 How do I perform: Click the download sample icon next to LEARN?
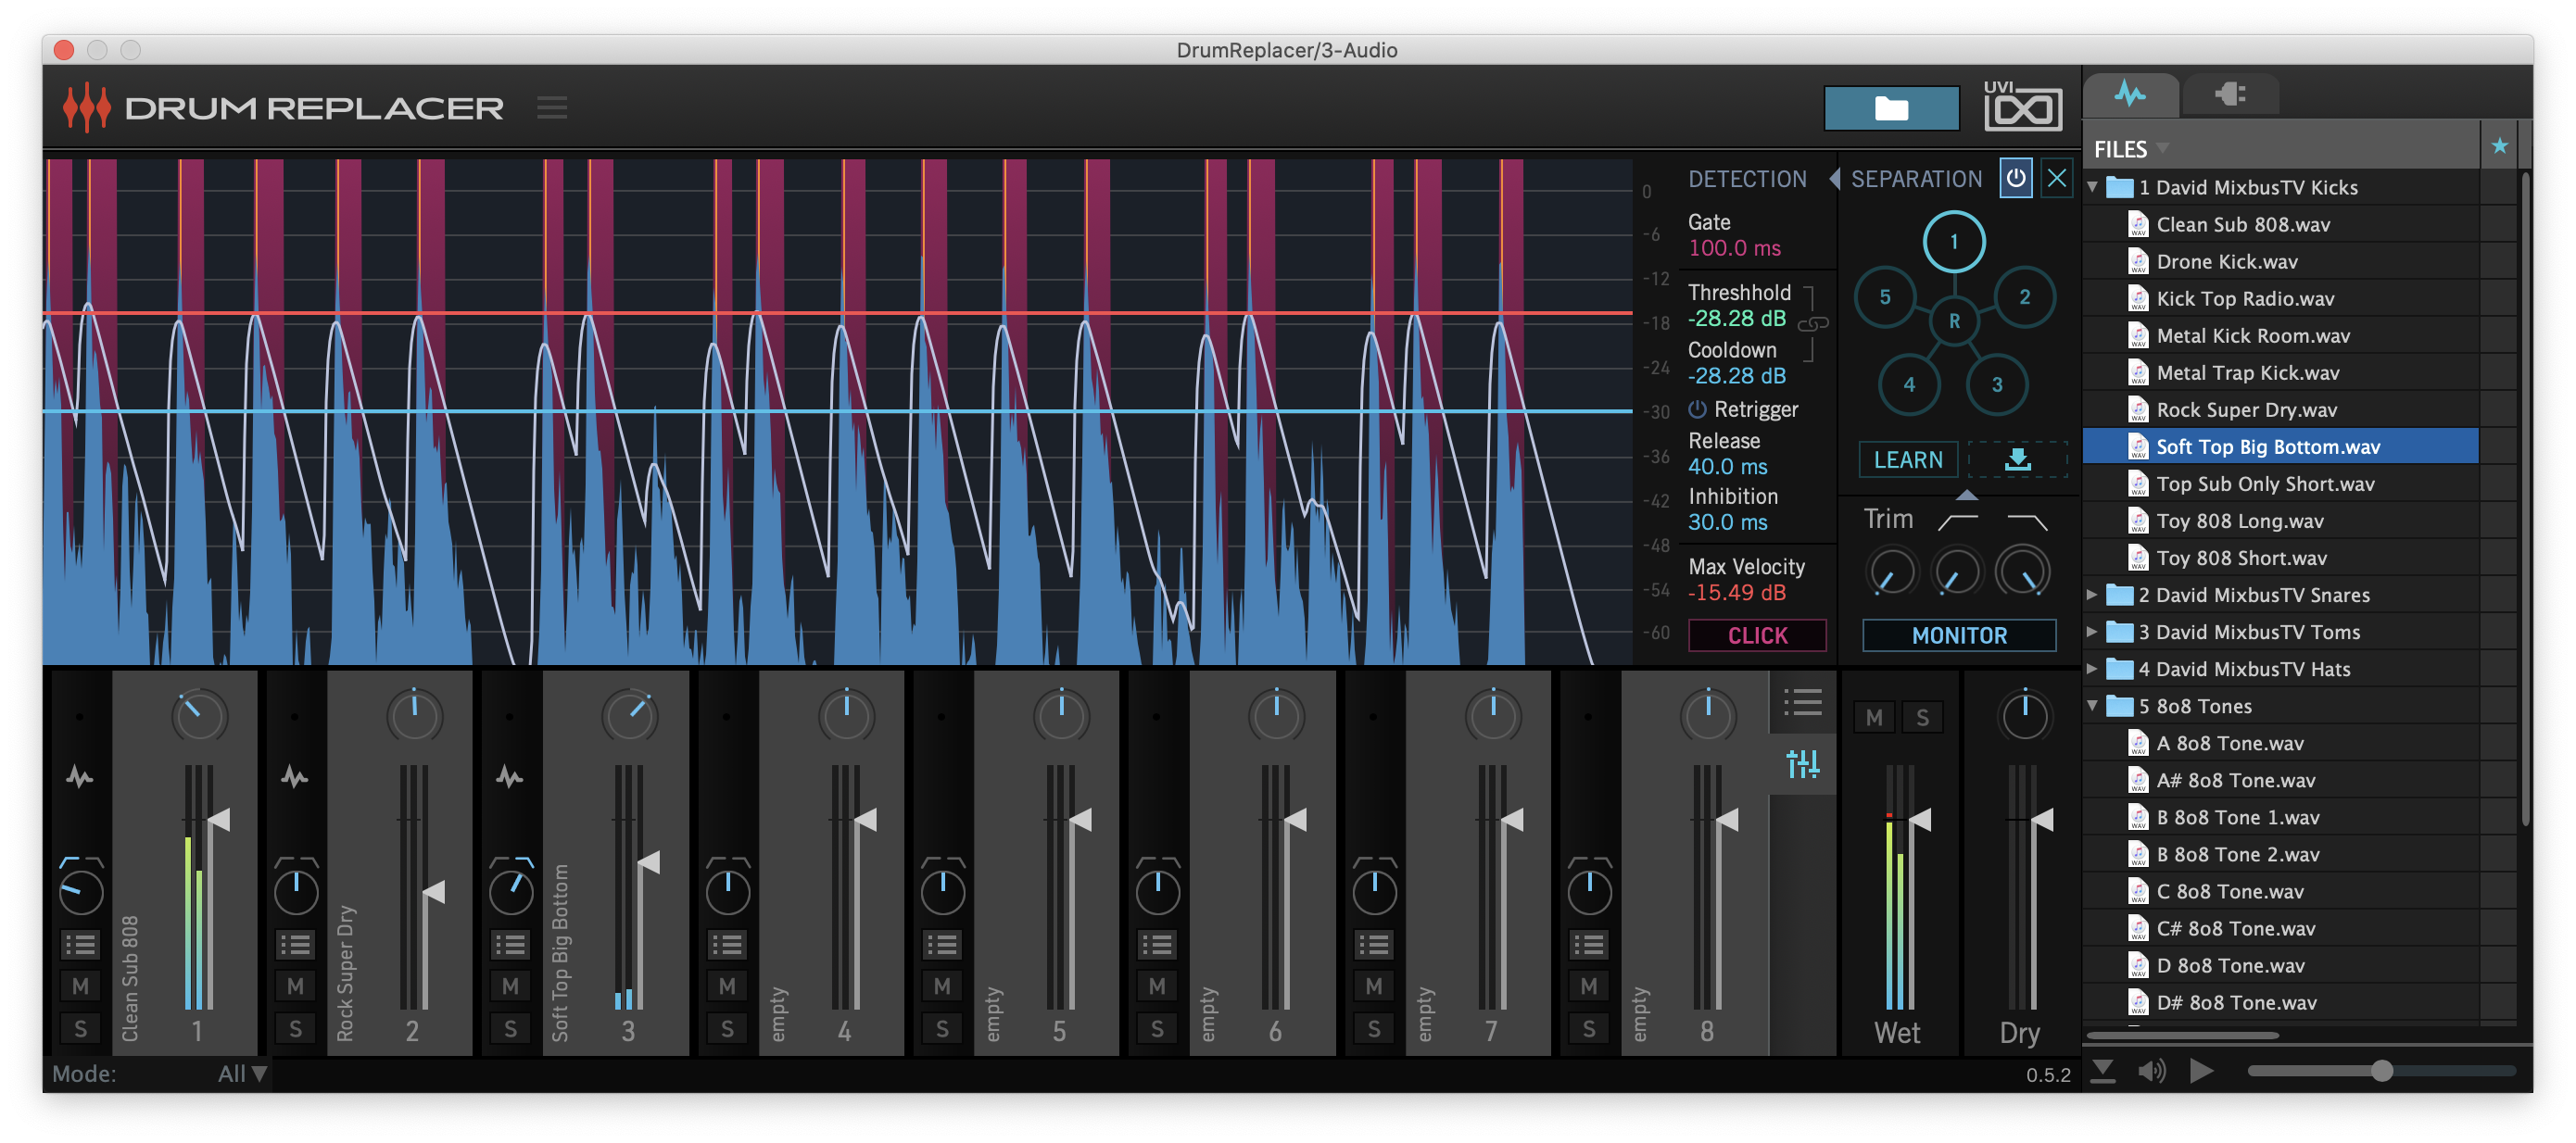click(2017, 460)
